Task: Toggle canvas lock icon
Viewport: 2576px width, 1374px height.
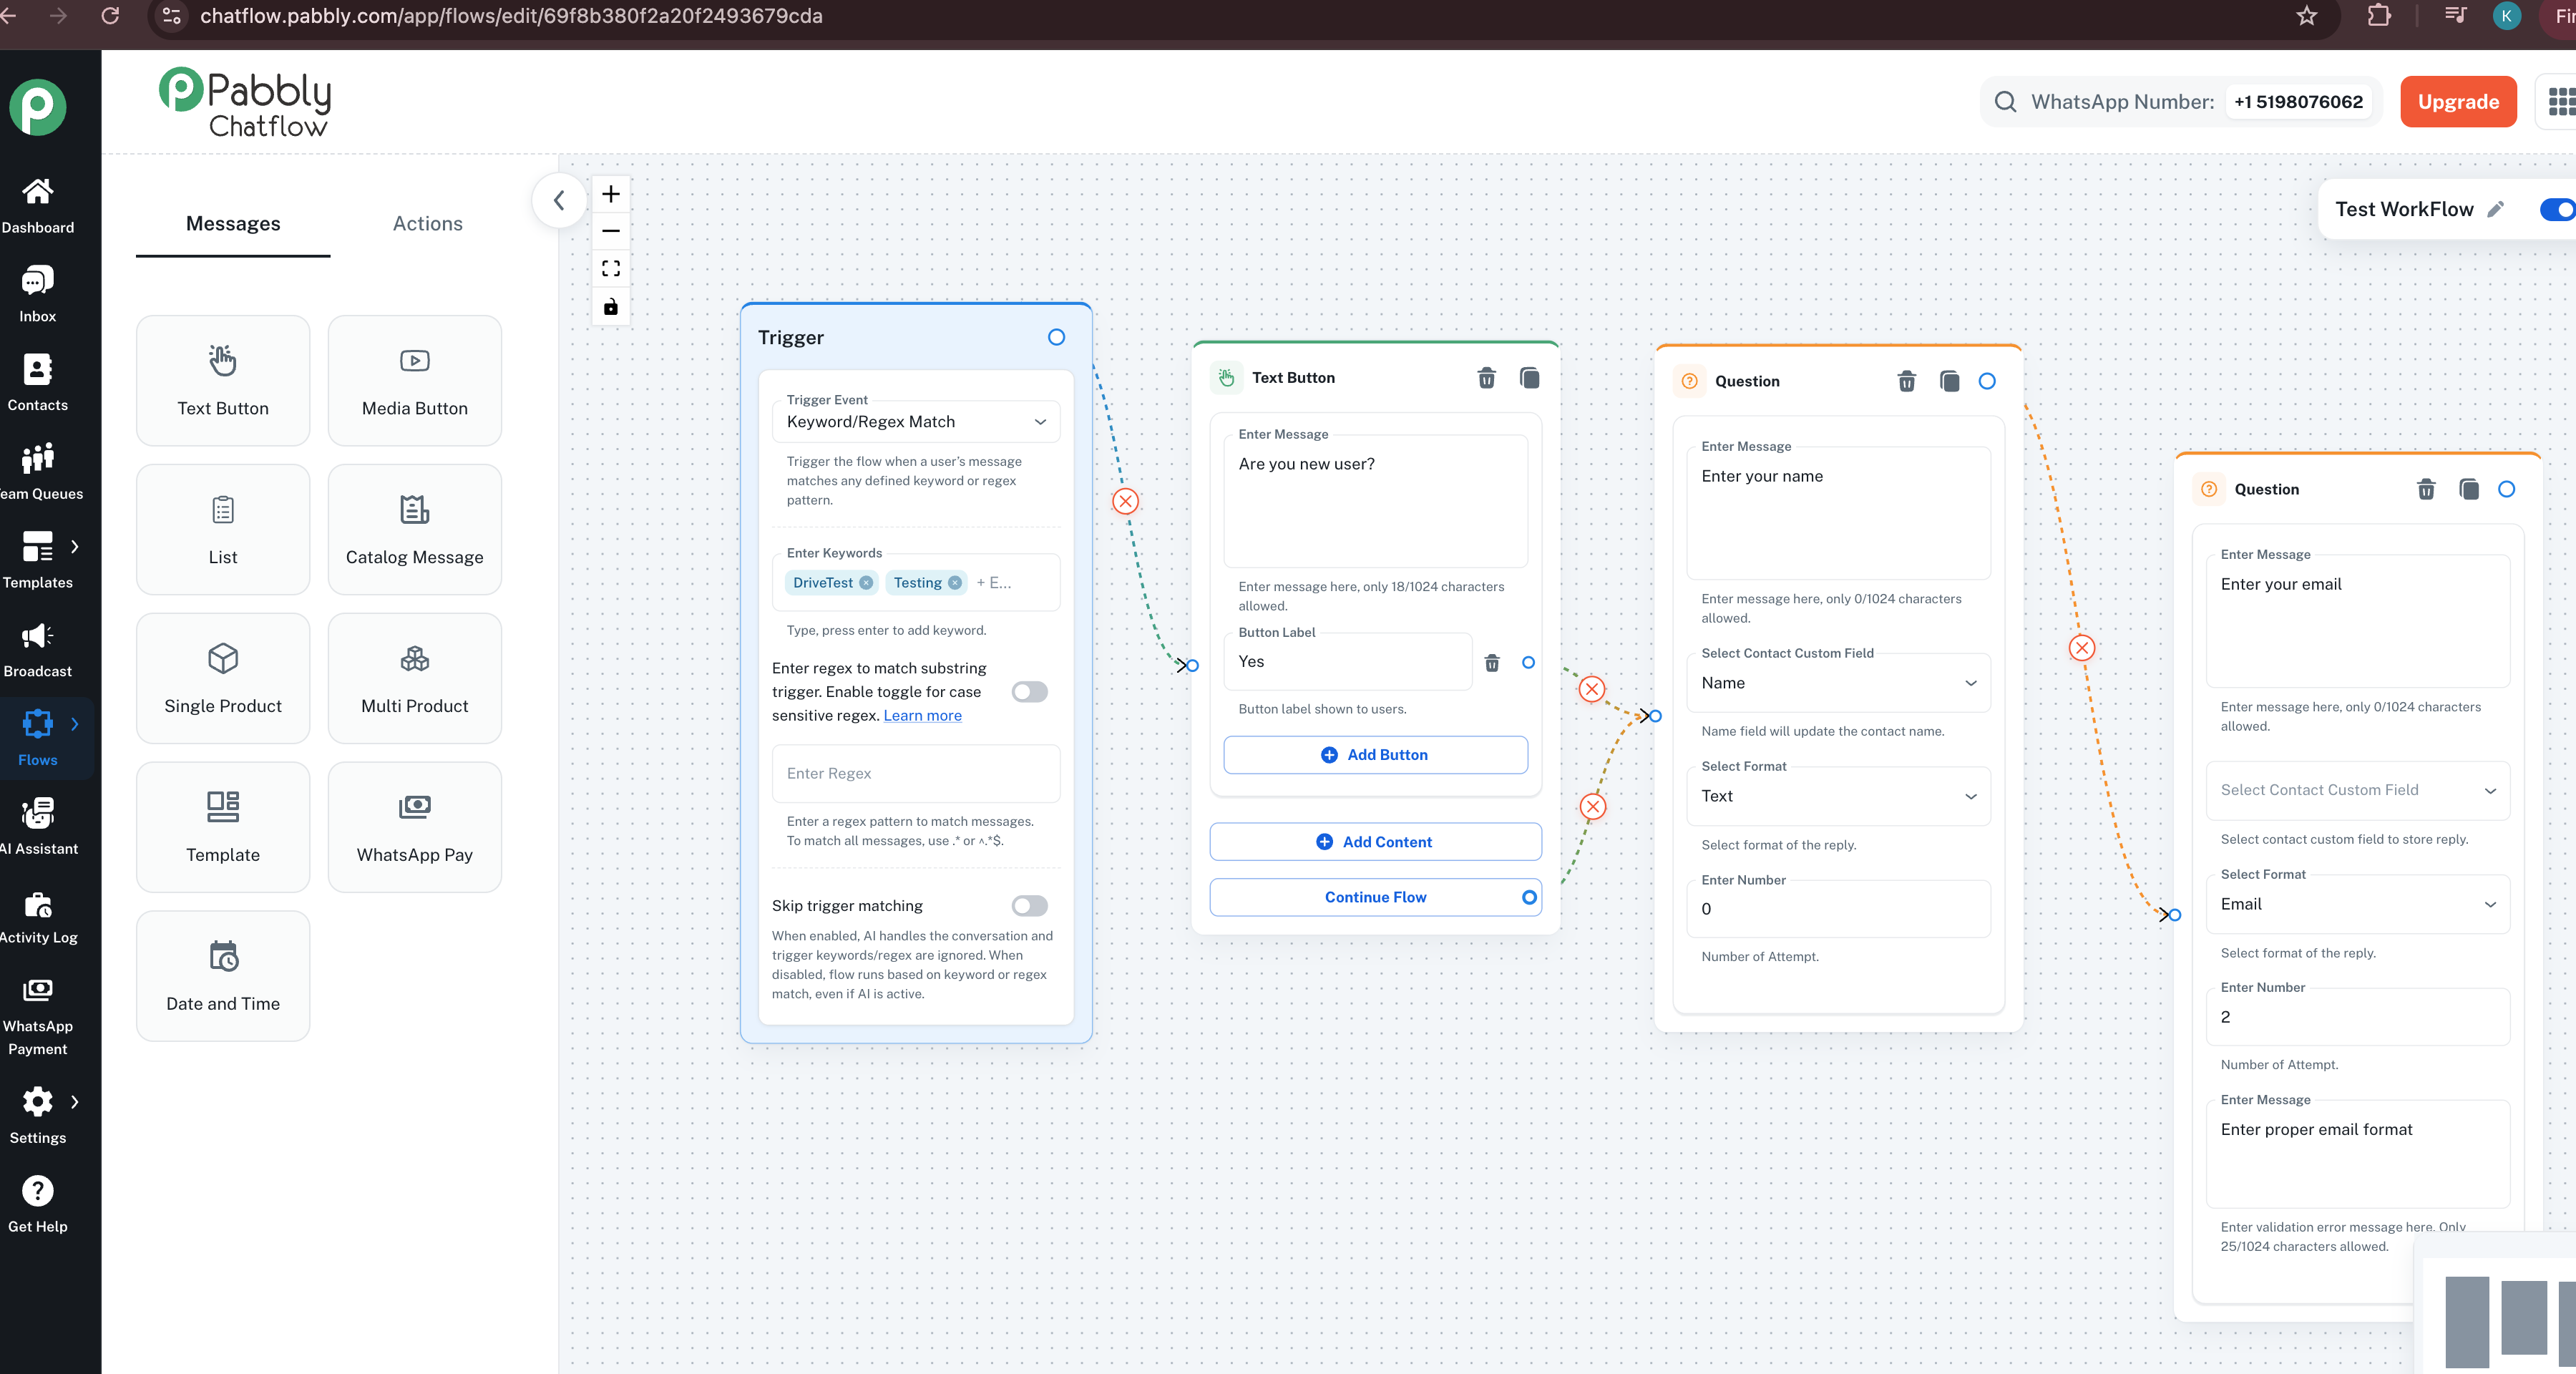Action: pyautogui.click(x=611, y=306)
